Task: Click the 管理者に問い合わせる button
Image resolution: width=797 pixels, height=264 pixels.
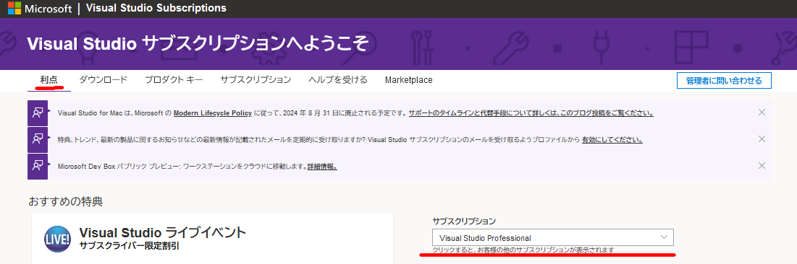Action: coord(725,81)
